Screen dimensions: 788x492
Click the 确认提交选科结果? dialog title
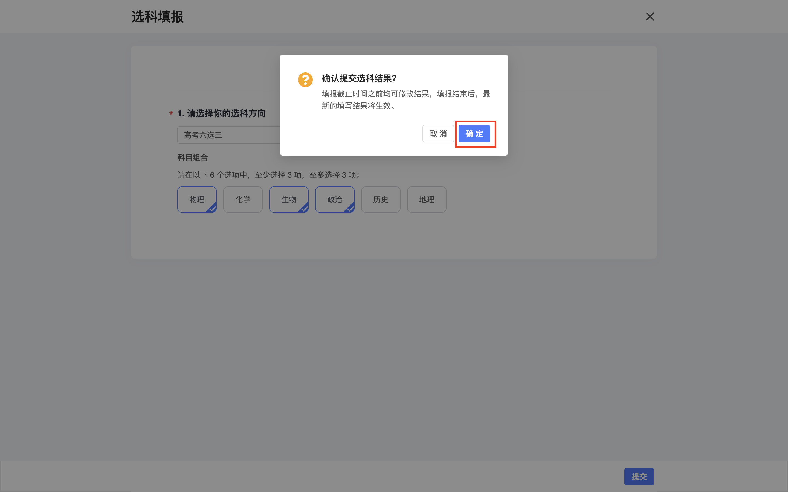click(359, 78)
